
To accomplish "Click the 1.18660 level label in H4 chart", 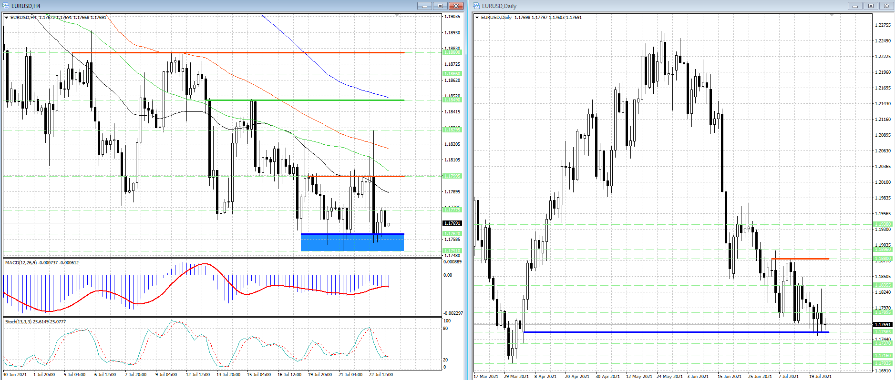I will pos(453,74).
